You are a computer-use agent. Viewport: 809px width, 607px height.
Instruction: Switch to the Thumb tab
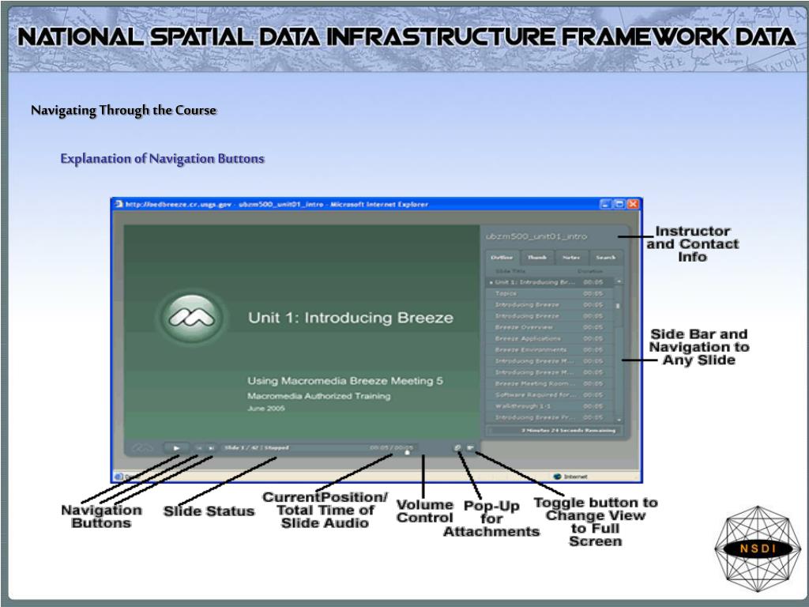tap(537, 257)
